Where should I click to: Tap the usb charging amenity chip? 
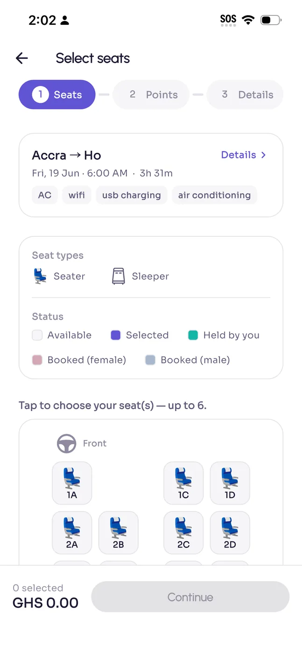tap(132, 195)
